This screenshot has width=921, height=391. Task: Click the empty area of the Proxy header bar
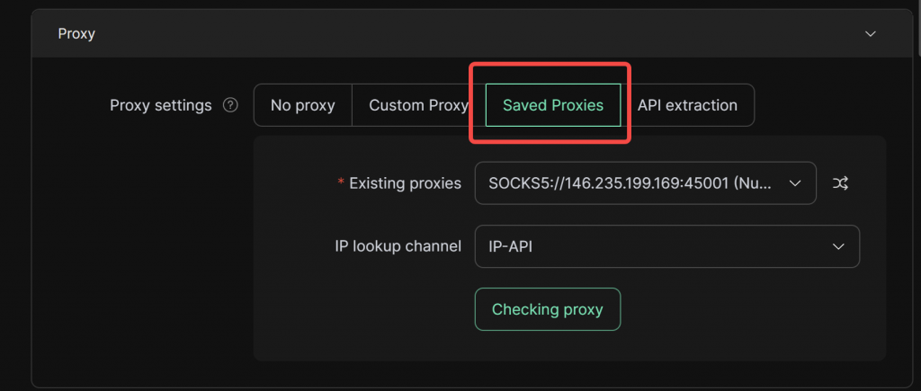tap(450, 33)
